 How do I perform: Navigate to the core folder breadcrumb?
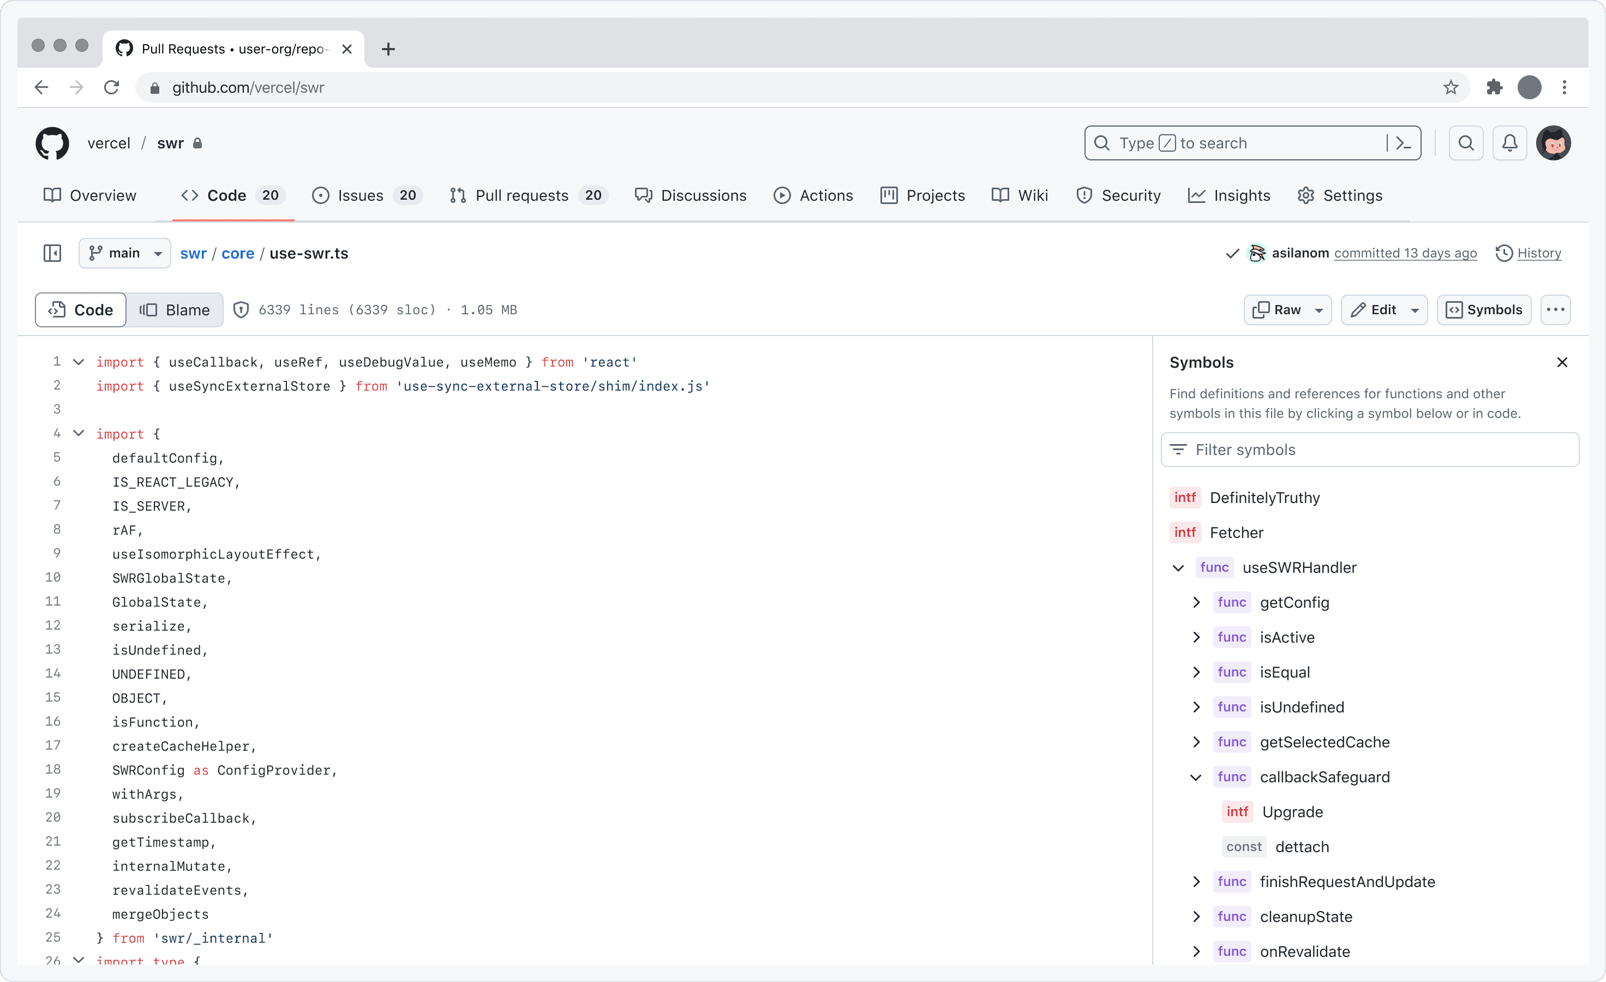[x=237, y=253]
